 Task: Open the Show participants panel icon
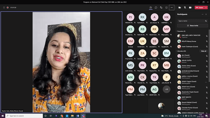click(x=151, y=7)
